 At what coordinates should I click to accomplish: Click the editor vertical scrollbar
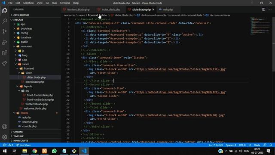(273, 44)
